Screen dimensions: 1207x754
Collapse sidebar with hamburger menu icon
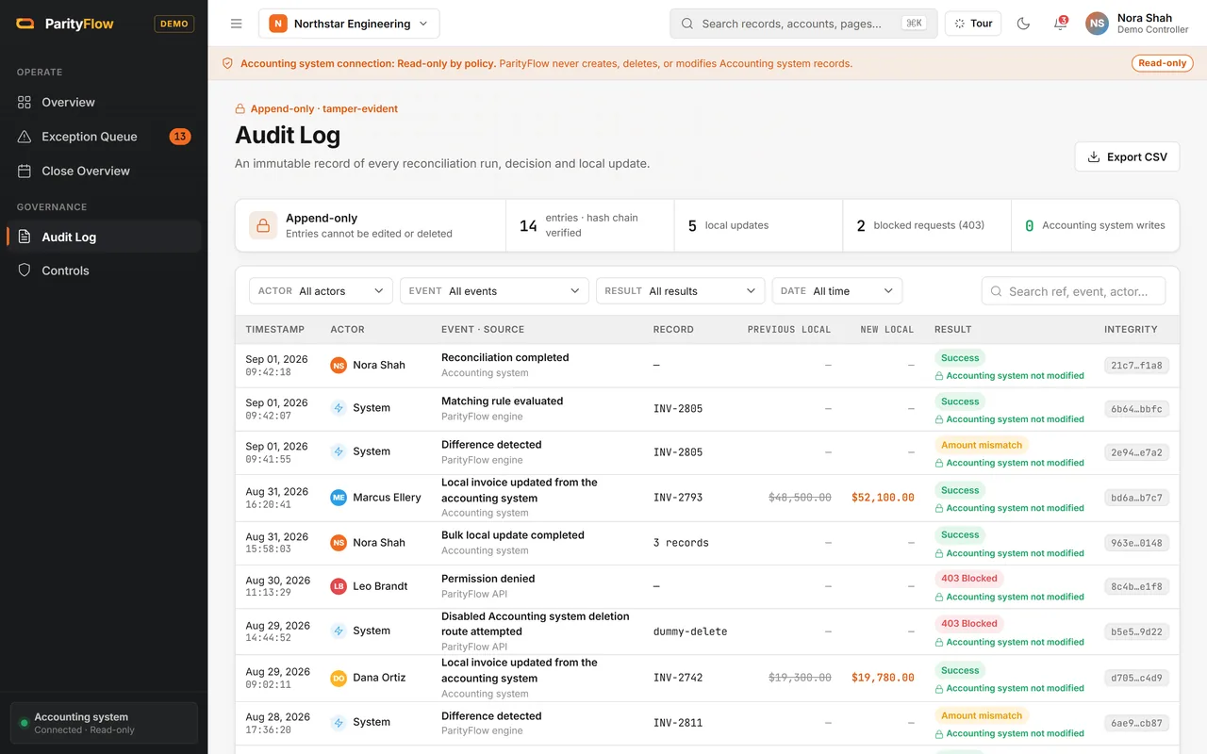(237, 24)
